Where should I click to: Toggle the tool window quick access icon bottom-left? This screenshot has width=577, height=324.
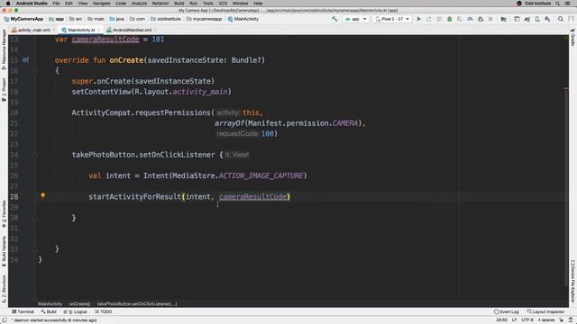(x=5, y=320)
